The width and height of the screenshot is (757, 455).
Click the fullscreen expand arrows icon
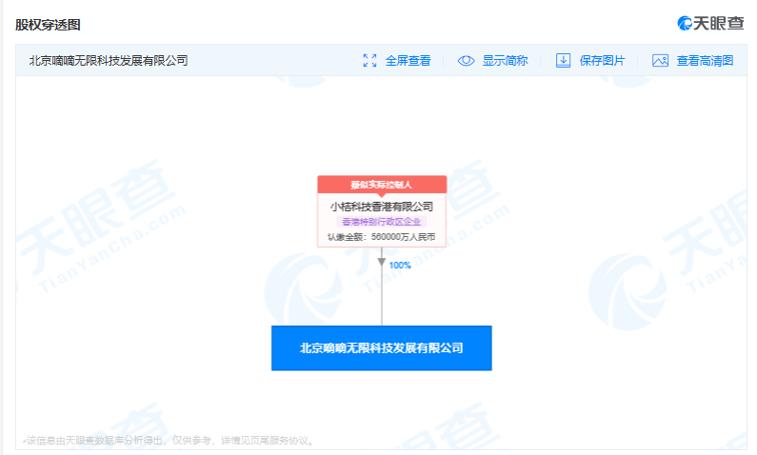pyautogui.click(x=369, y=60)
